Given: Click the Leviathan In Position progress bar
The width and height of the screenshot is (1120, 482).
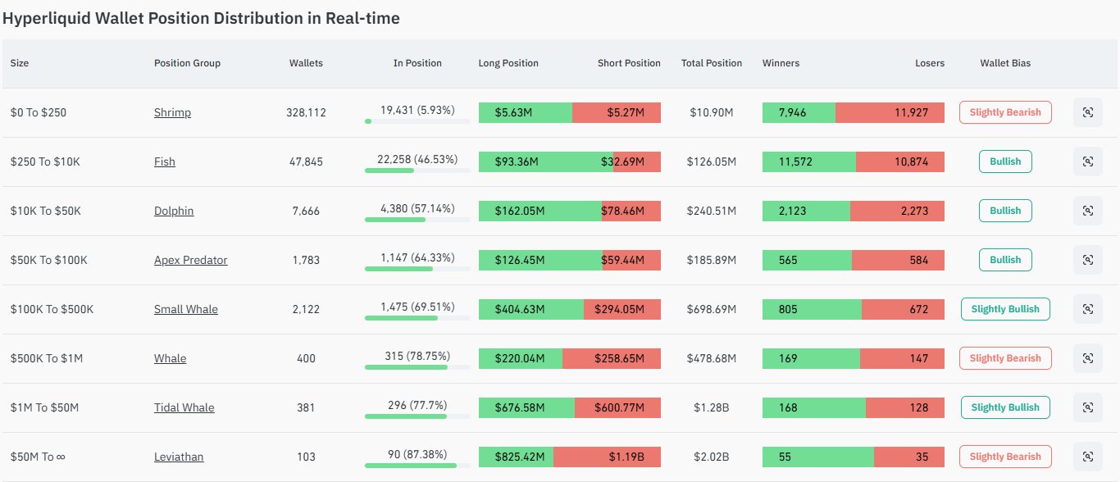Looking at the screenshot, I should tap(417, 466).
